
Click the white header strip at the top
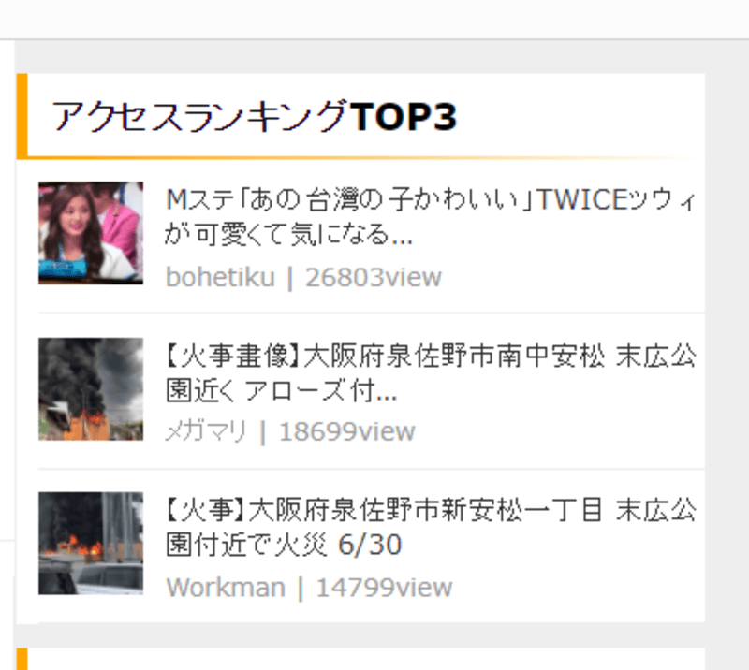374,19
